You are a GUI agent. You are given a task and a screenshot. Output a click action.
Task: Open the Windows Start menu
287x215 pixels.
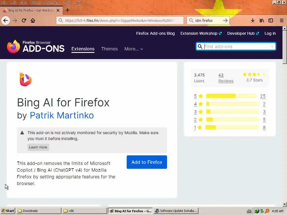tap(8, 211)
